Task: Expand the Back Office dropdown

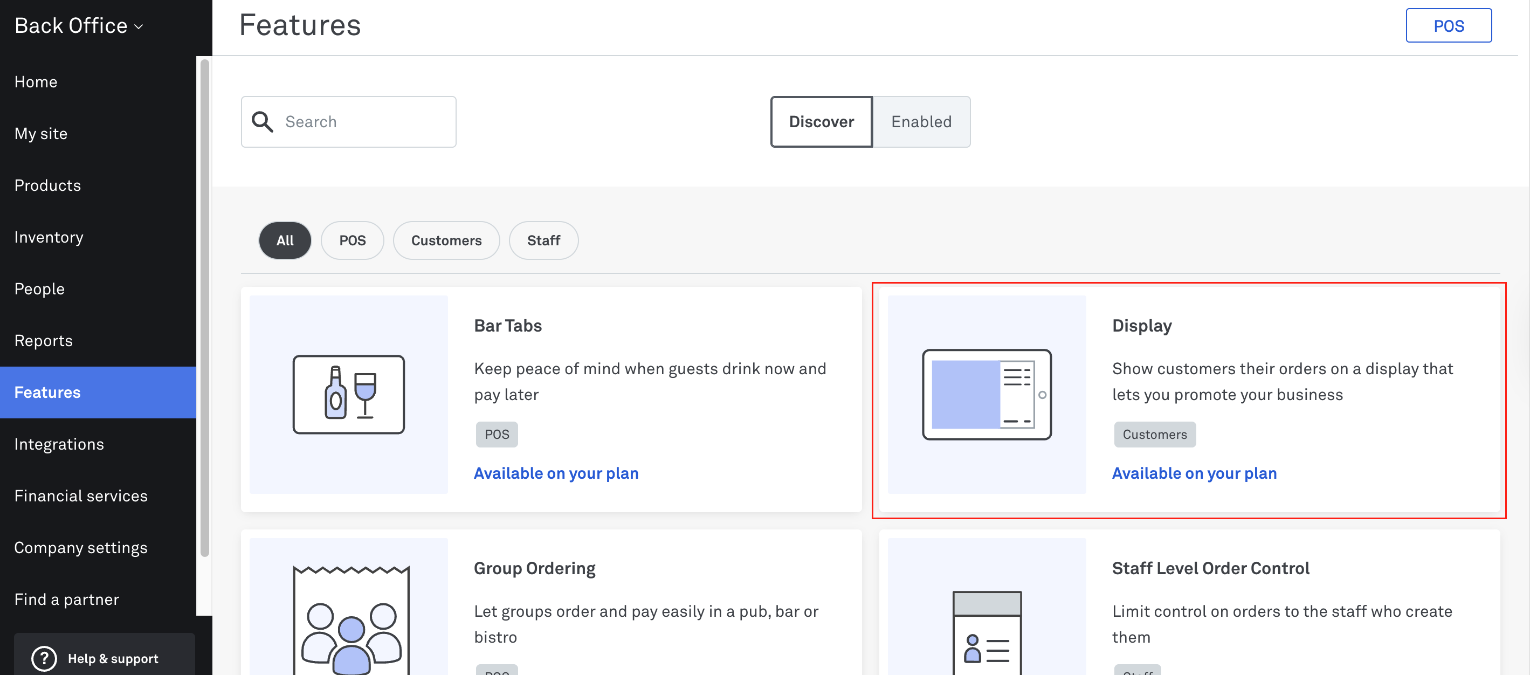Action: click(79, 26)
